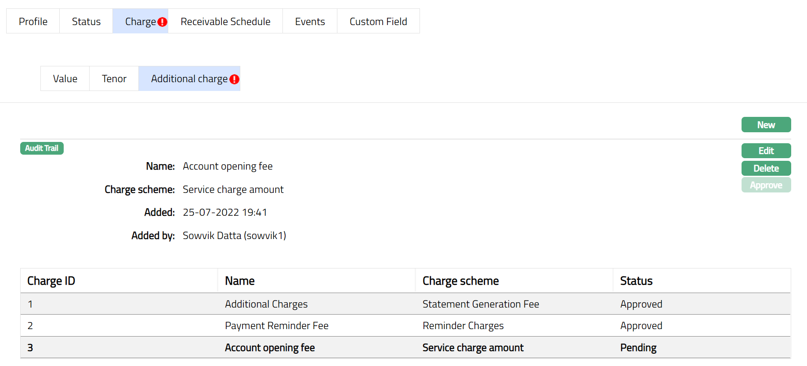This screenshot has width=807, height=366.
Task: Open the Tenor sub-tab
Action: 114,79
